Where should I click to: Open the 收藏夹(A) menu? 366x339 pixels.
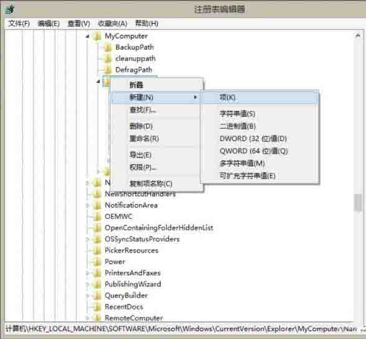click(113, 24)
